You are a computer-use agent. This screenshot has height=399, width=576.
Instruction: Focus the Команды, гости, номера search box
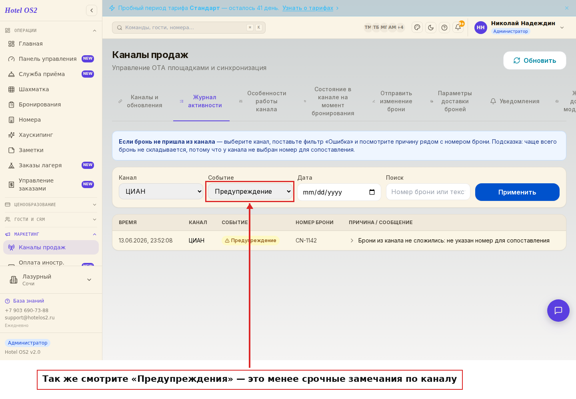click(189, 28)
